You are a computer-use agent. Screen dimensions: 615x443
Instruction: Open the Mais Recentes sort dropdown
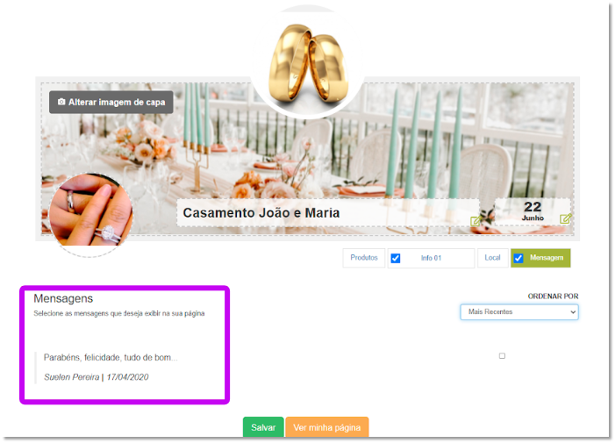click(518, 312)
